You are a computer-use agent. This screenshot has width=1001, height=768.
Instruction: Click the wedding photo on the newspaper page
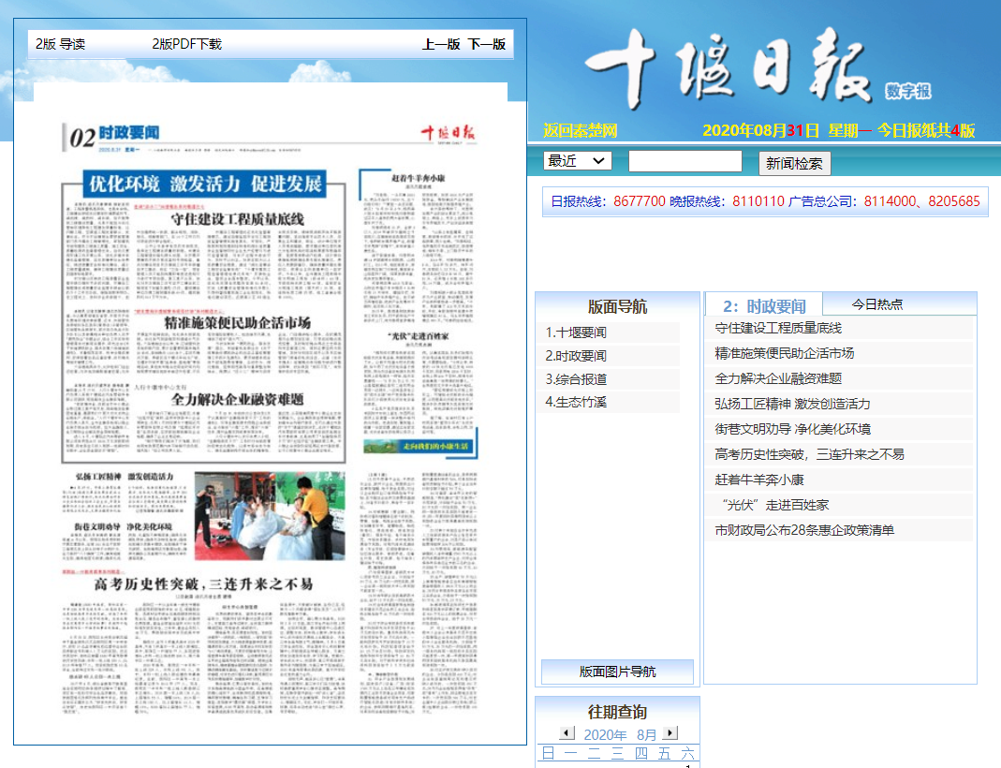(270, 516)
